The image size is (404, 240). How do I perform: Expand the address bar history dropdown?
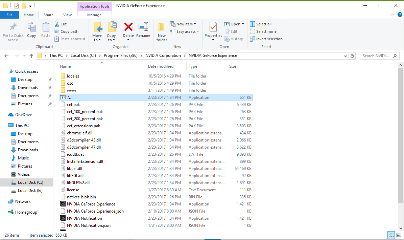(x=345, y=56)
